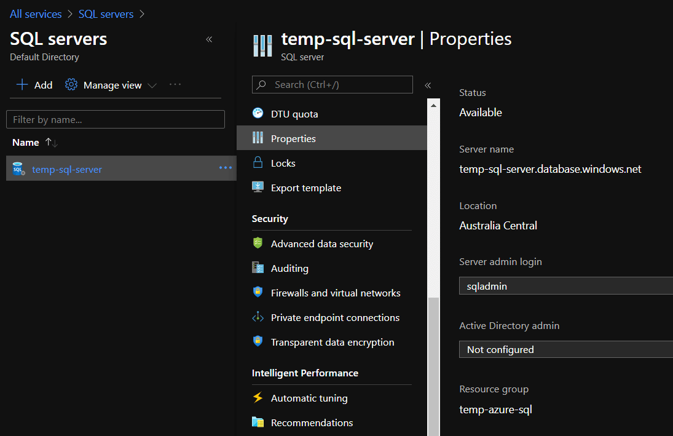Viewport: 673px width, 436px height.
Task: Click the magnifier icon in search box
Action: point(261,85)
